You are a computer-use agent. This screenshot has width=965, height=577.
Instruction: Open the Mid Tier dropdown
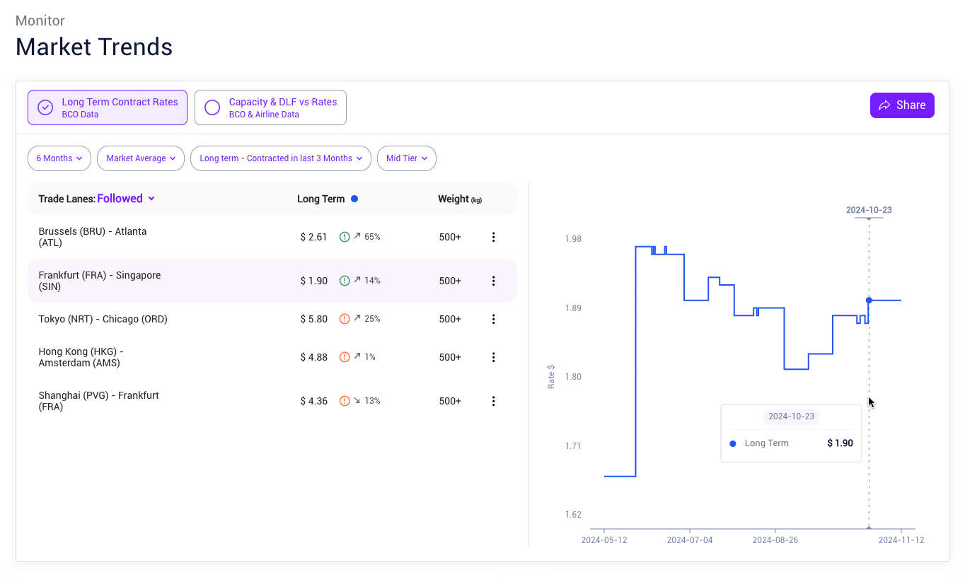pyautogui.click(x=407, y=158)
